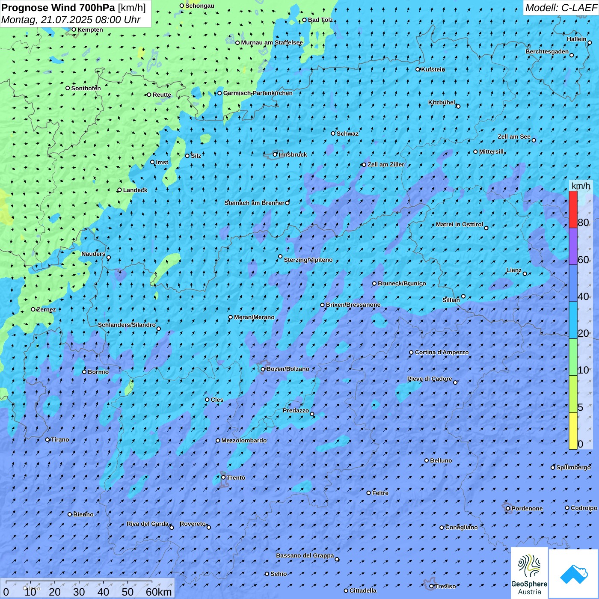Click the blue cloud logo icon
The image size is (599, 599).
pos(574,574)
